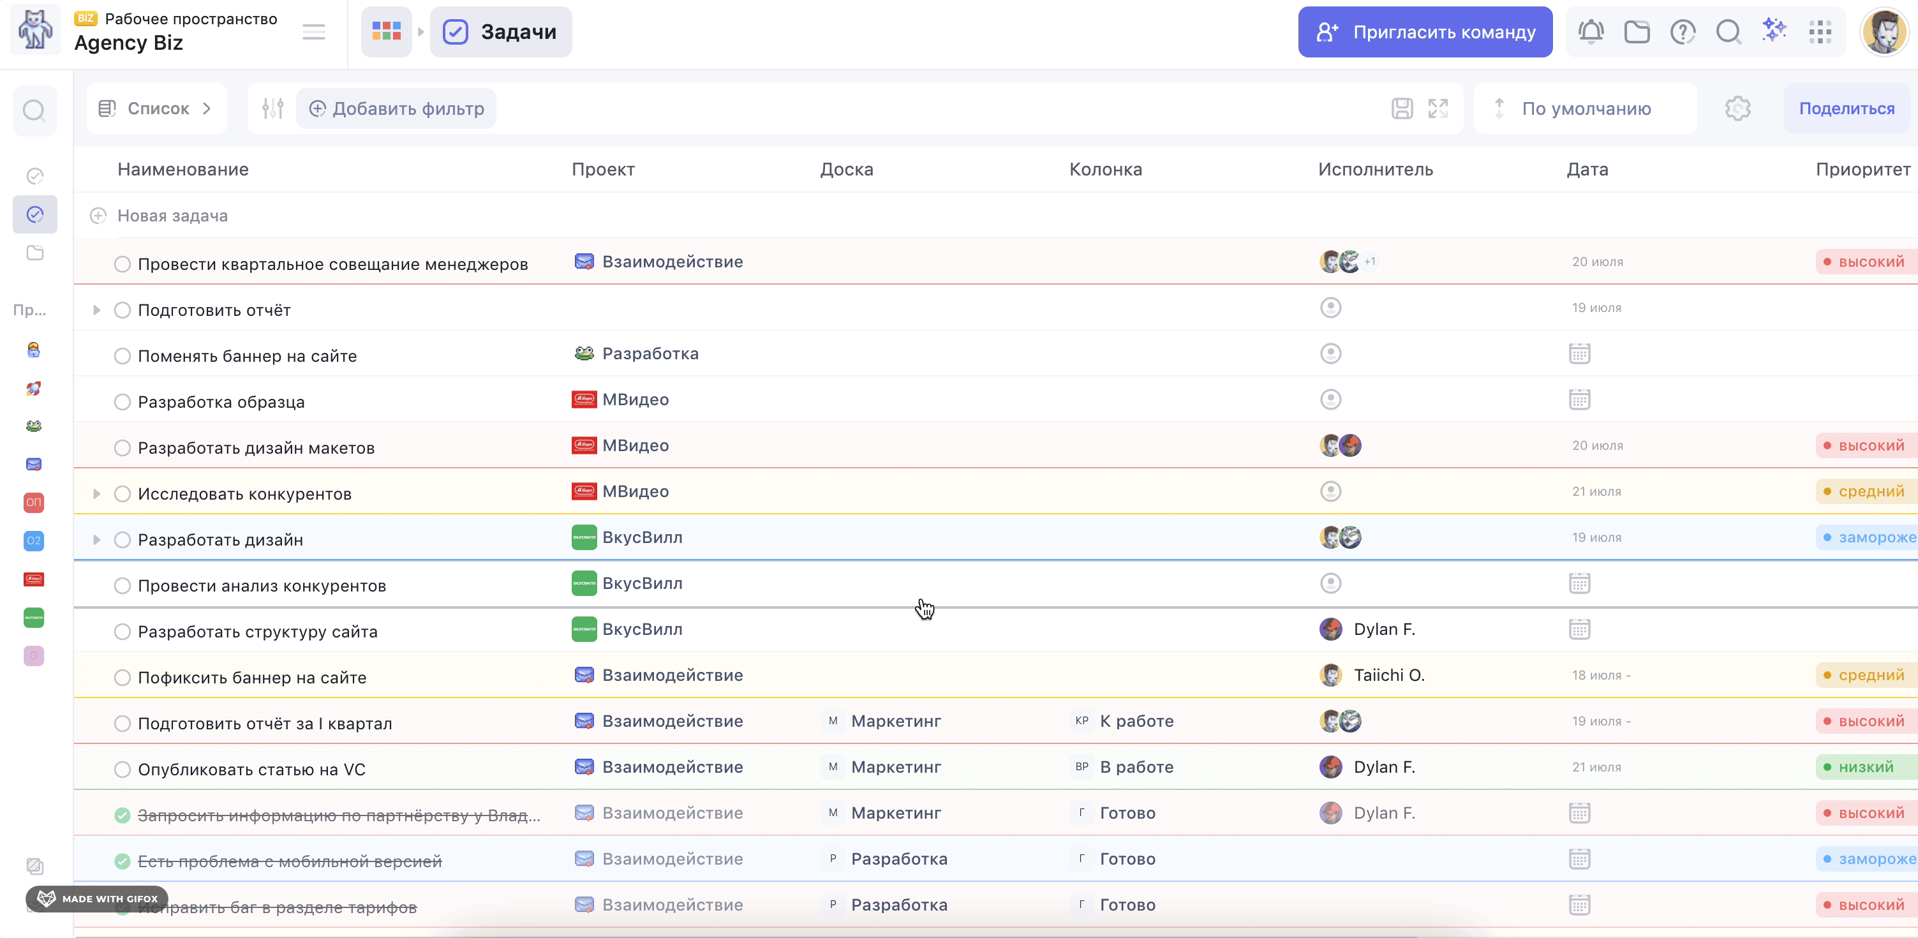Toggle fullscreen expand arrows icon
This screenshot has height=938, width=1918.
[1438, 108]
